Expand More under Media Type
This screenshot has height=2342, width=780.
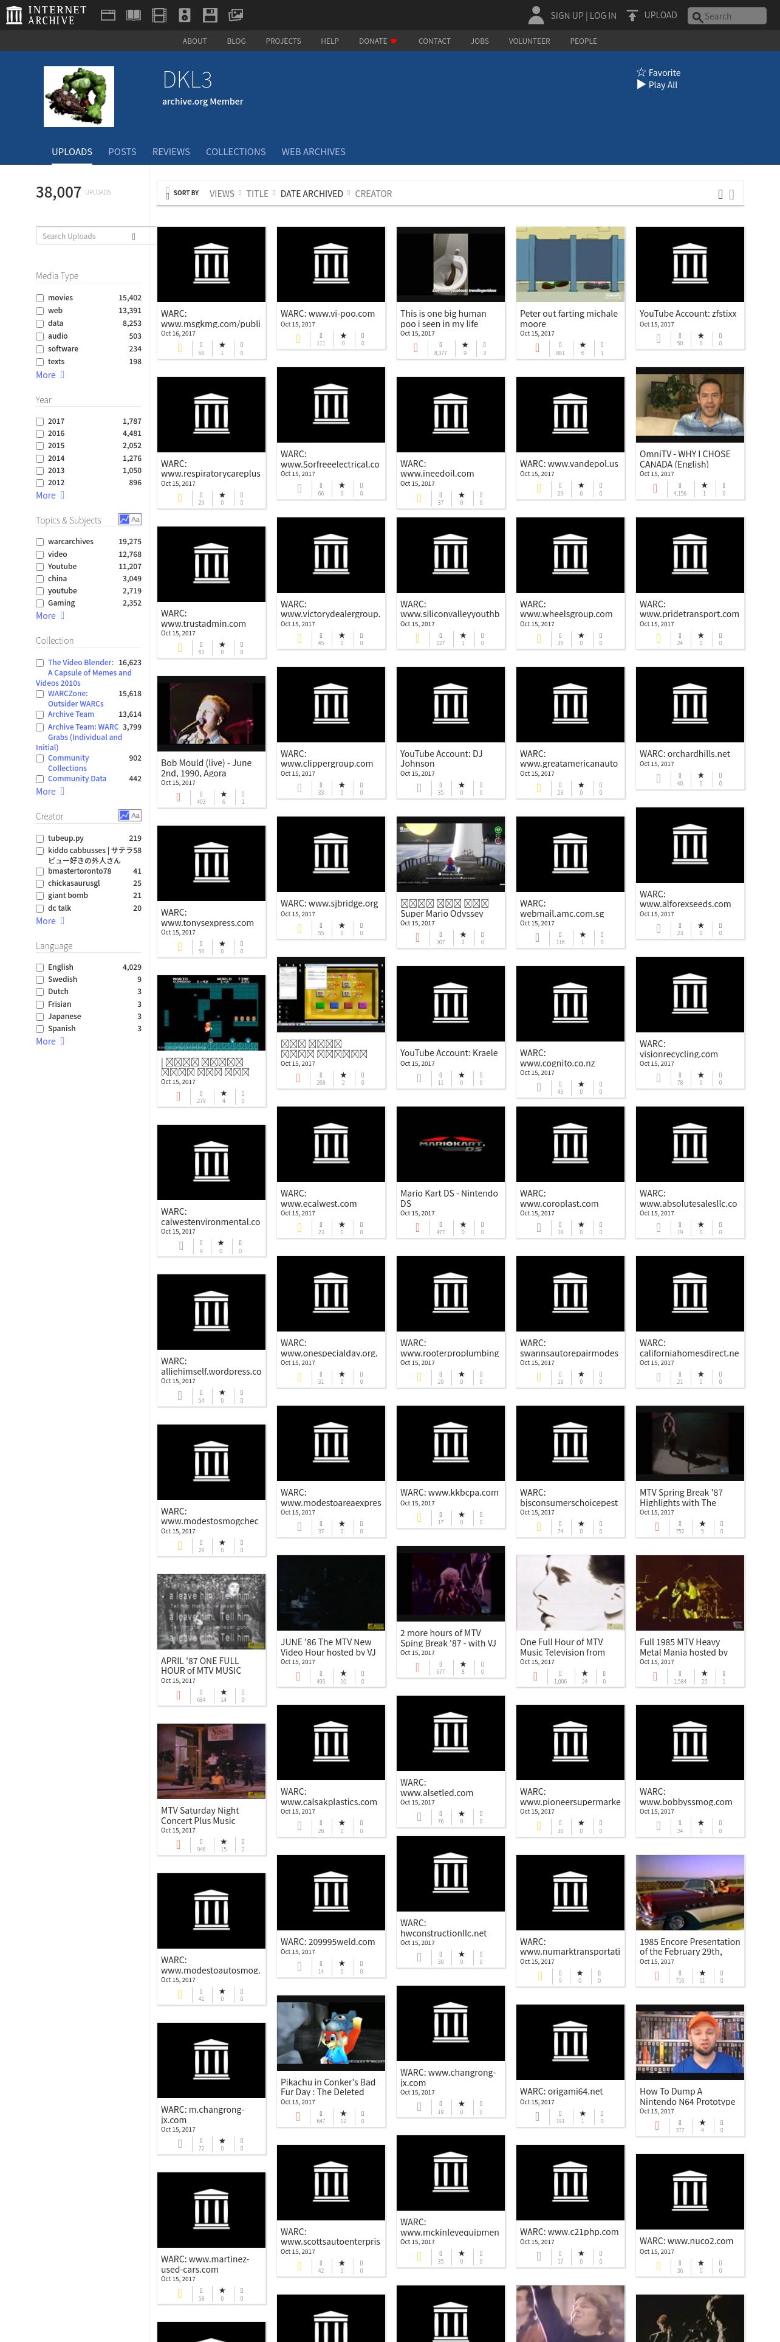point(50,375)
